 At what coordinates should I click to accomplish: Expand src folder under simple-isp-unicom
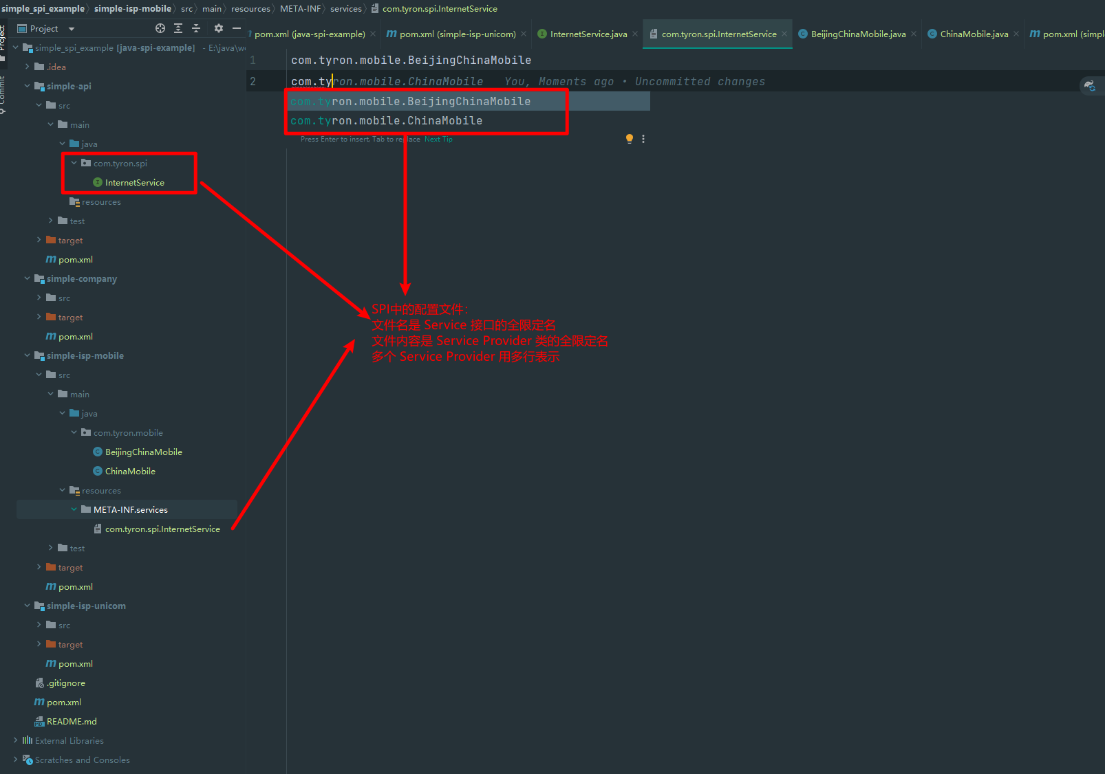[x=39, y=625]
